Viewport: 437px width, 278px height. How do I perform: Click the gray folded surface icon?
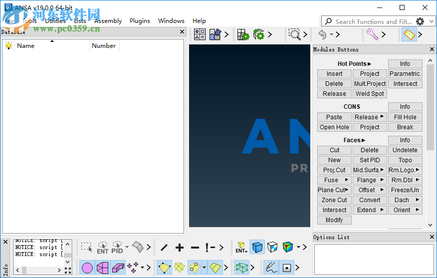(138, 247)
